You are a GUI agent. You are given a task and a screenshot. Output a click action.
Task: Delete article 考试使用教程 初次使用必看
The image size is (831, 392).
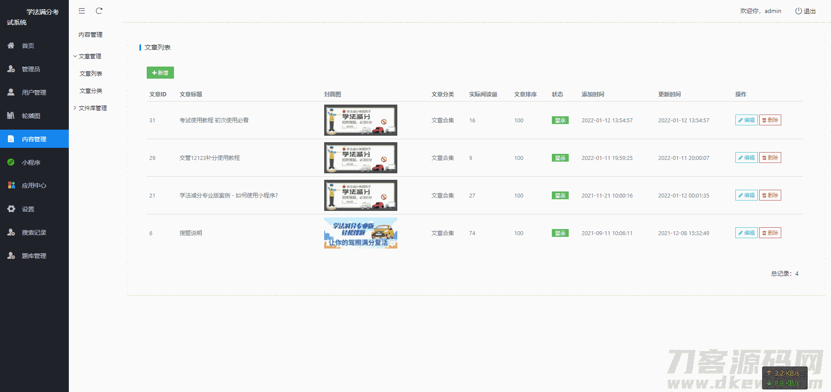click(770, 120)
